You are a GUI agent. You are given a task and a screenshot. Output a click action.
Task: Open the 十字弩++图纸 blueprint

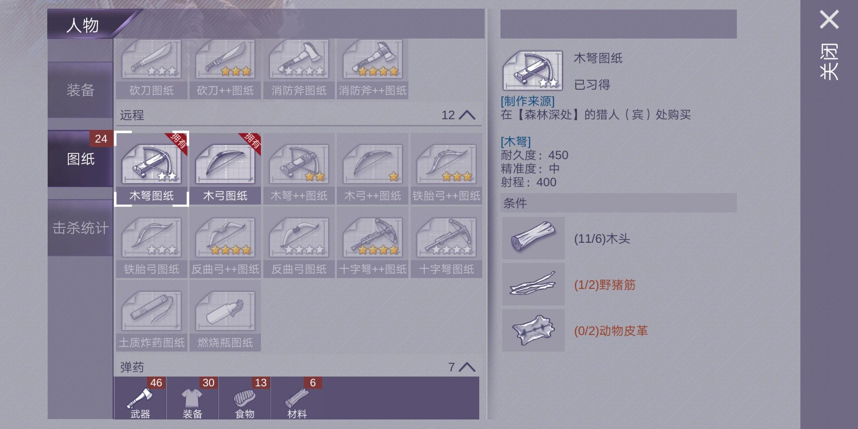(x=373, y=242)
